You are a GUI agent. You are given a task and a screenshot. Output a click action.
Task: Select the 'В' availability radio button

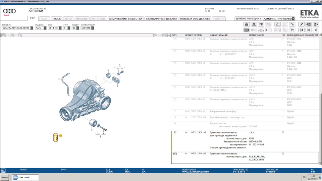[x=206, y=11]
